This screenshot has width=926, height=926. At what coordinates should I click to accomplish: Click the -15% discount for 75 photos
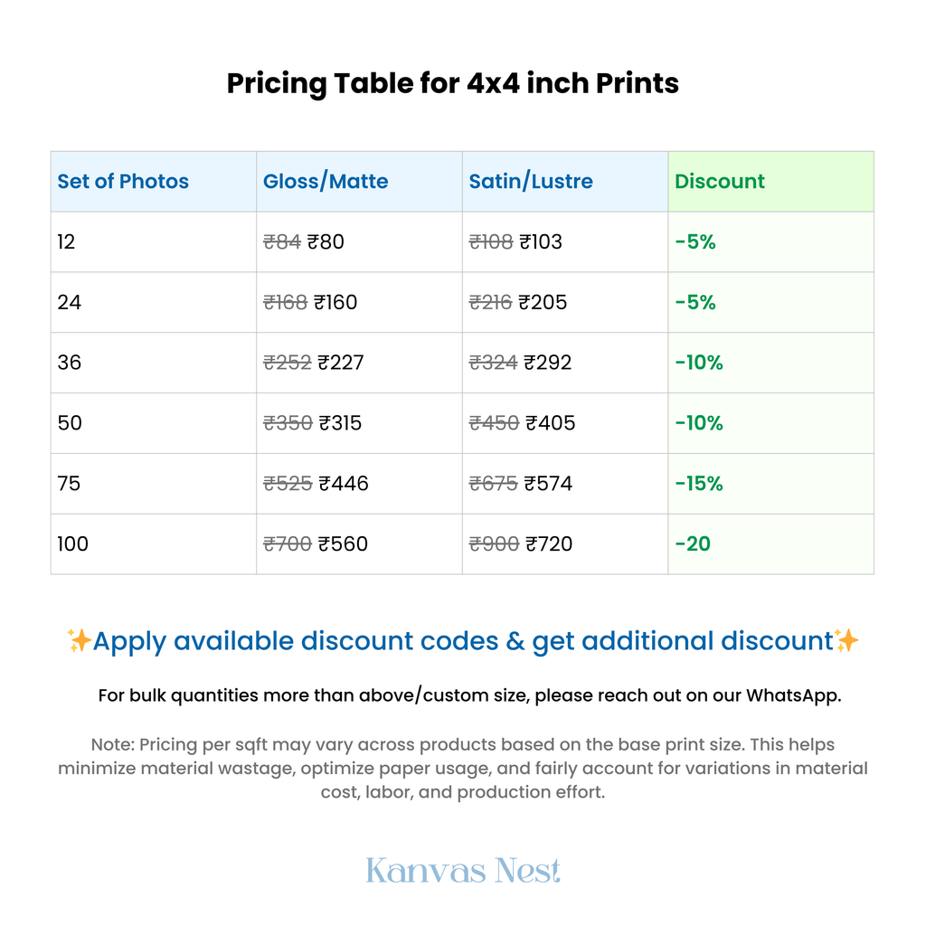[699, 484]
